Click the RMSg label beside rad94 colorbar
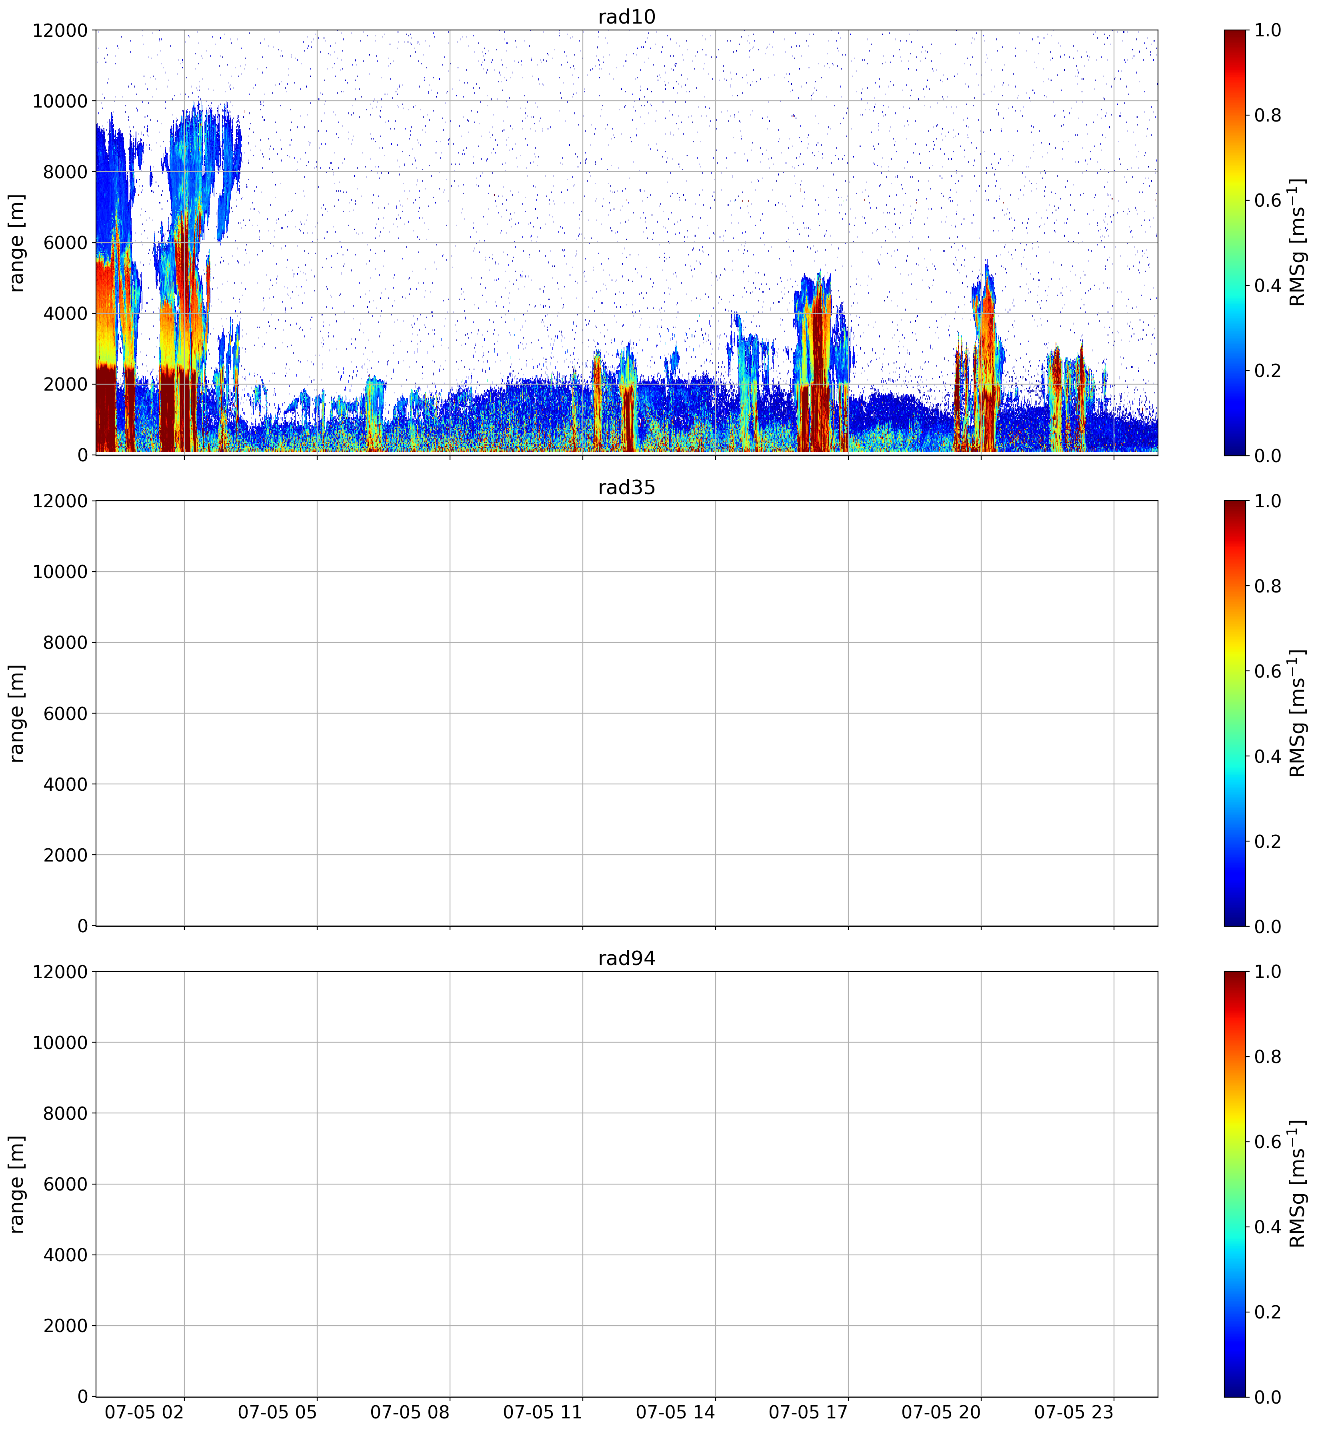This screenshot has width=1318, height=1430. pyautogui.click(x=1297, y=1185)
